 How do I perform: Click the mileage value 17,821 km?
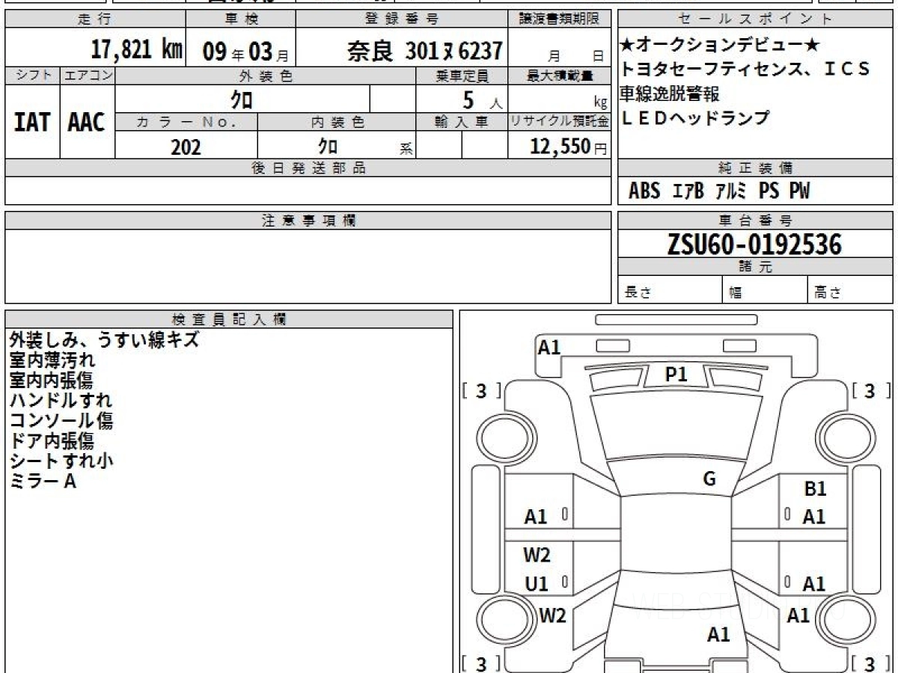pyautogui.click(x=137, y=50)
